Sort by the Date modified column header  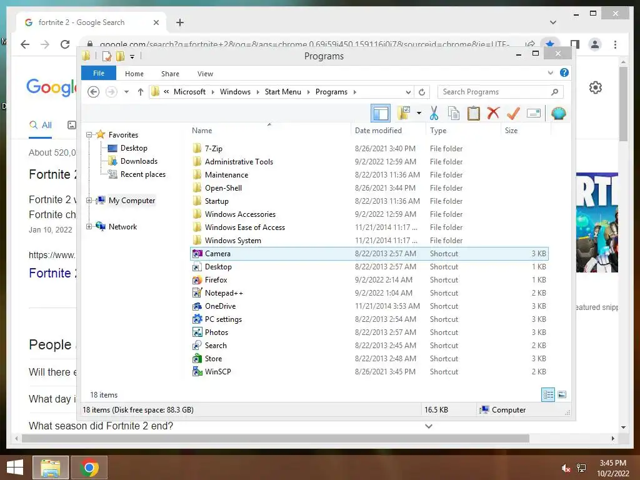click(387, 130)
